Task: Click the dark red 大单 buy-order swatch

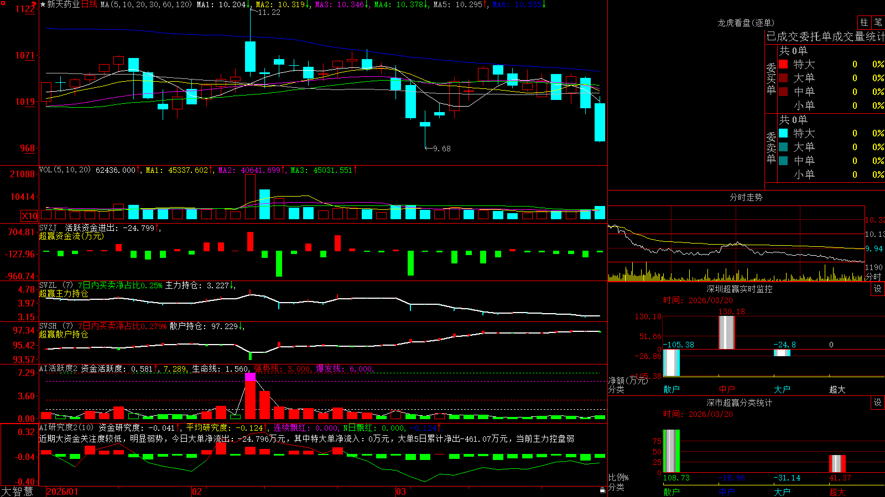Action: (x=783, y=78)
